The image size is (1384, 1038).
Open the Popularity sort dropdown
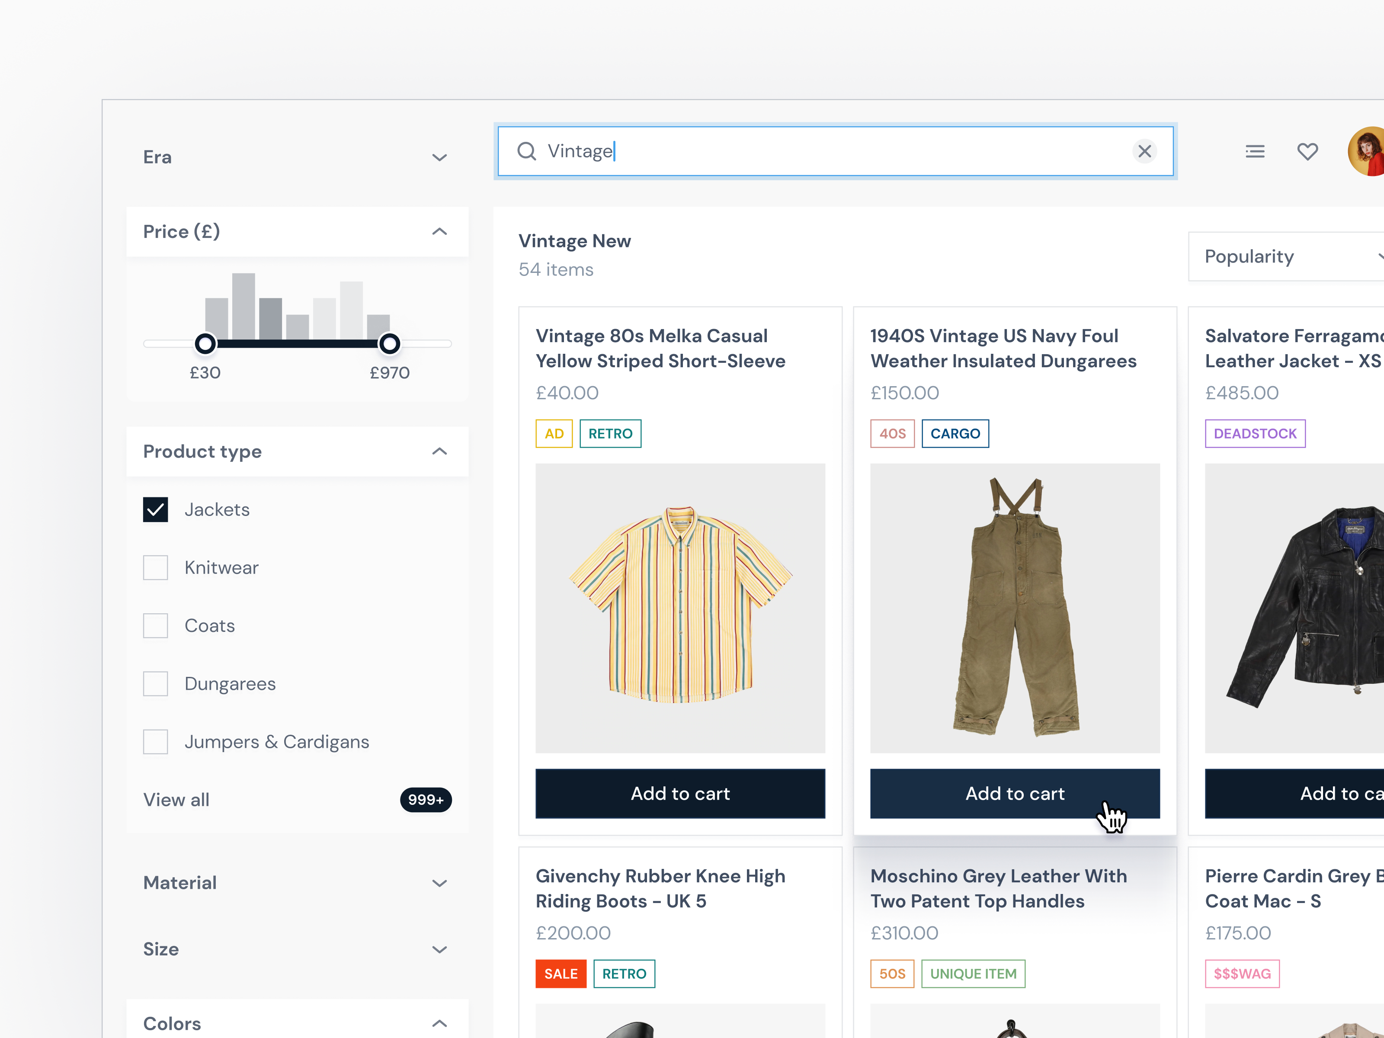click(x=1286, y=256)
